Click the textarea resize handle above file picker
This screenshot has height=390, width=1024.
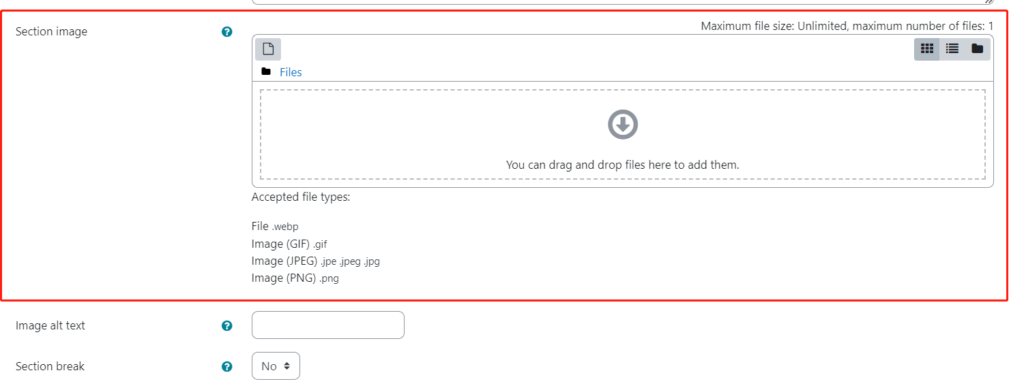pyautogui.click(x=990, y=2)
